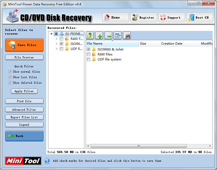Uncheck ISO9660 & Joliet in file list
This screenshot has width=217, height=170.
tap(89, 49)
